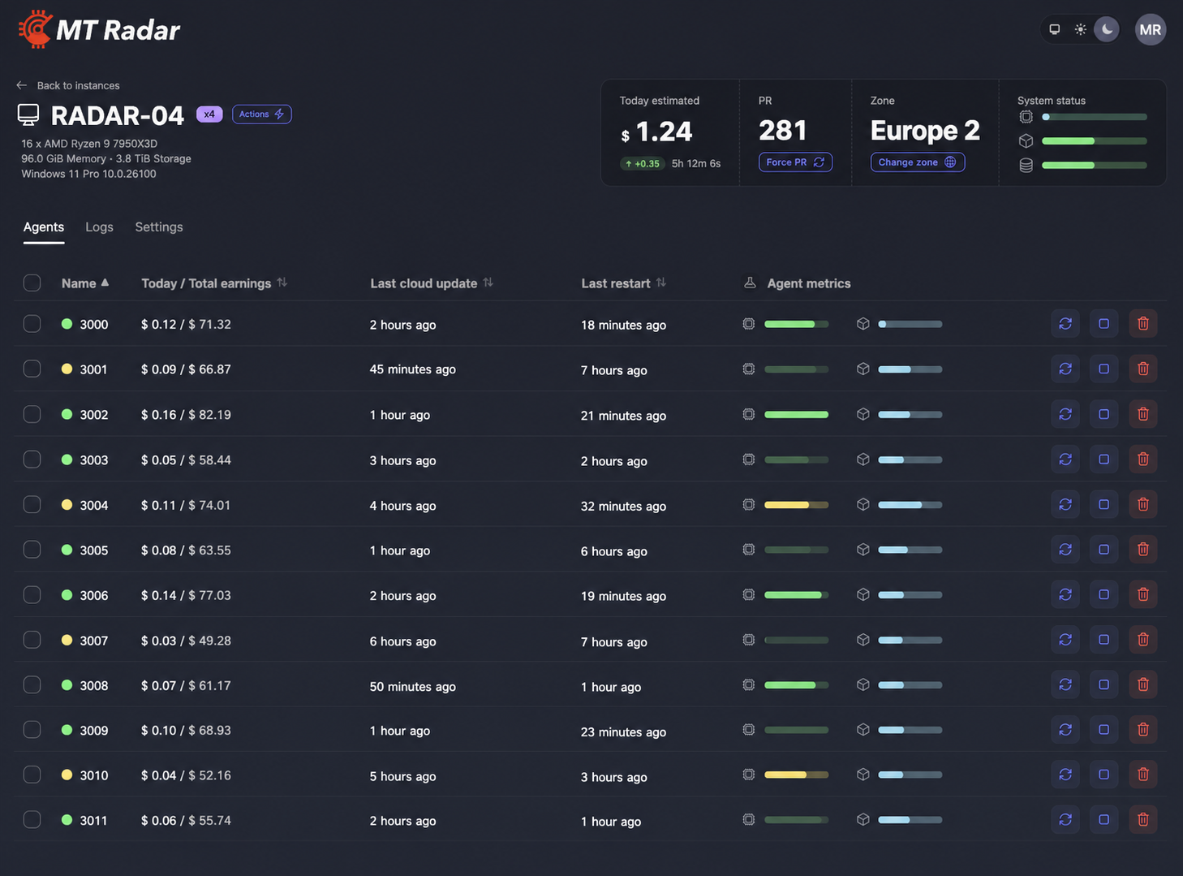
Task: Click the x4 multiplier badge
Action: pyautogui.click(x=209, y=114)
